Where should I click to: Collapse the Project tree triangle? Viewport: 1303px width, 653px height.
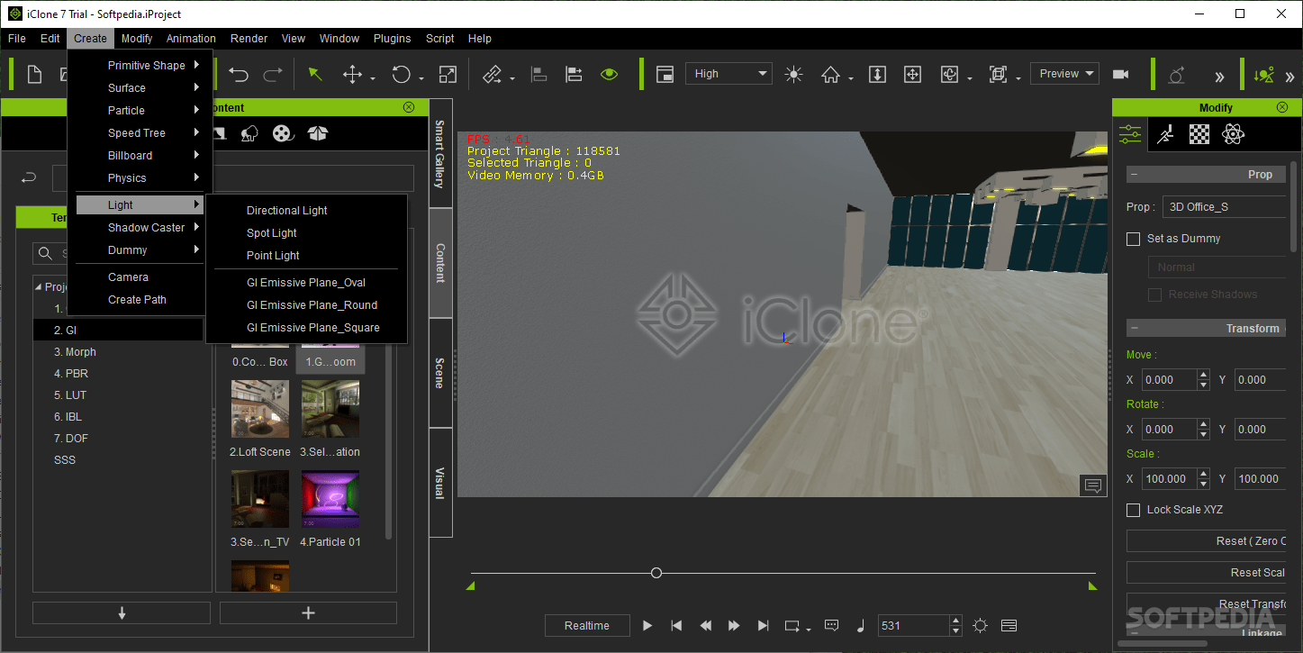click(x=39, y=287)
